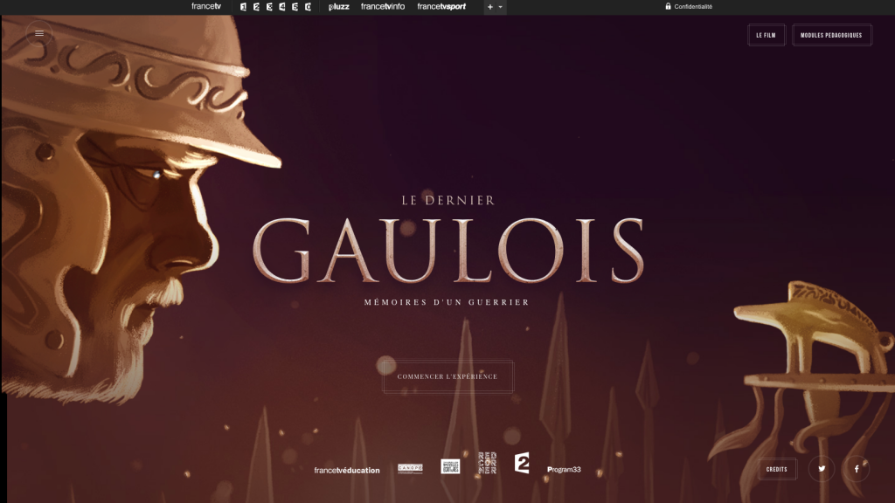
Task: Open the France 2 channel icon in top bar
Action: coord(256,7)
